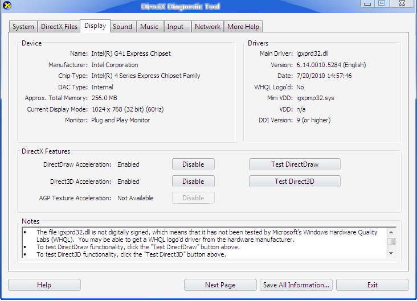The height and width of the screenshot is (301, 417).
Task: Click the note 'To test DirectDraw functionality'
Action: (138, 247)
